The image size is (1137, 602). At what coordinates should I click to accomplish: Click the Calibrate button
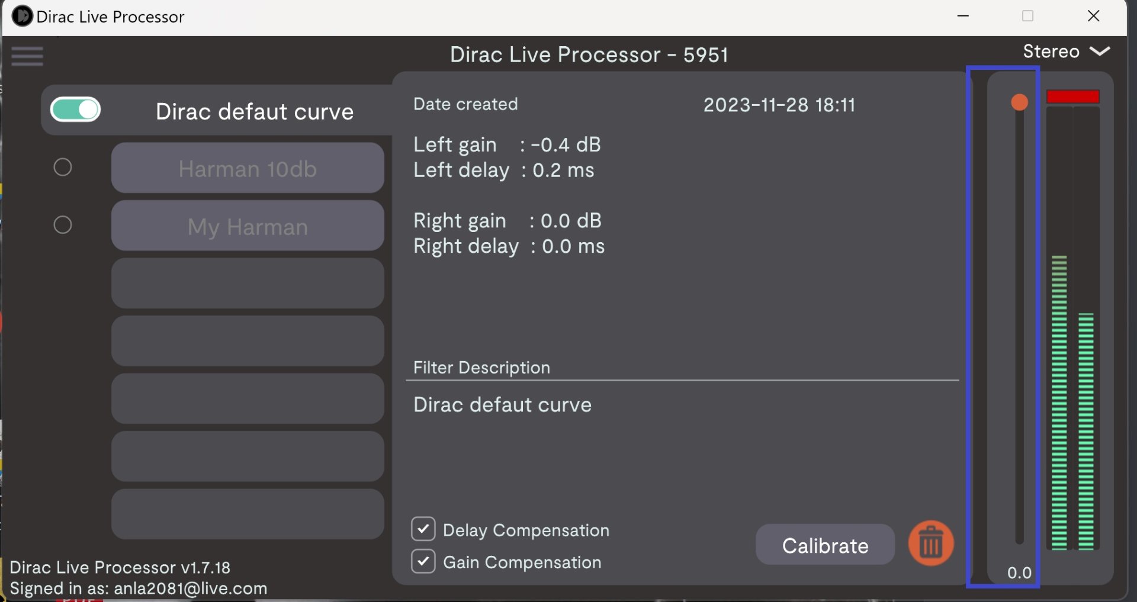click(825, 545)
